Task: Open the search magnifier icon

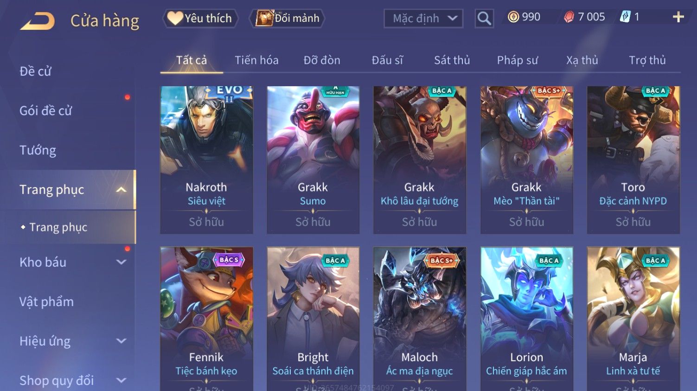Action: point(484,19)
